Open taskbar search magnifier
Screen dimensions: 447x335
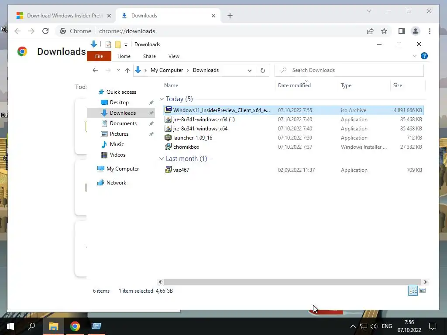(x=31, y=325)
